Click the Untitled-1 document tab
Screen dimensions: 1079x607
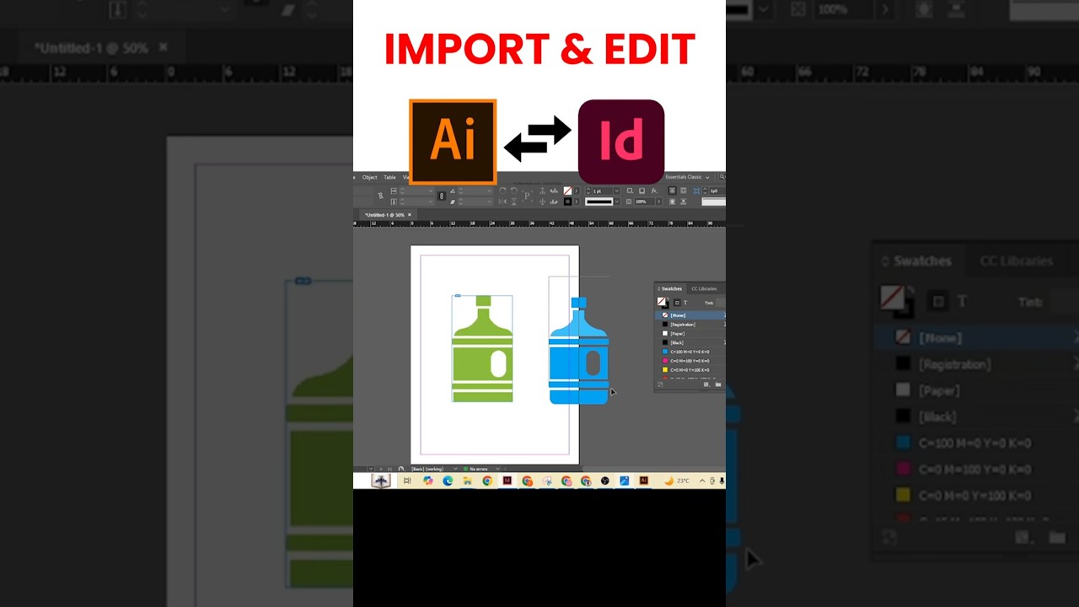(384, 214)
